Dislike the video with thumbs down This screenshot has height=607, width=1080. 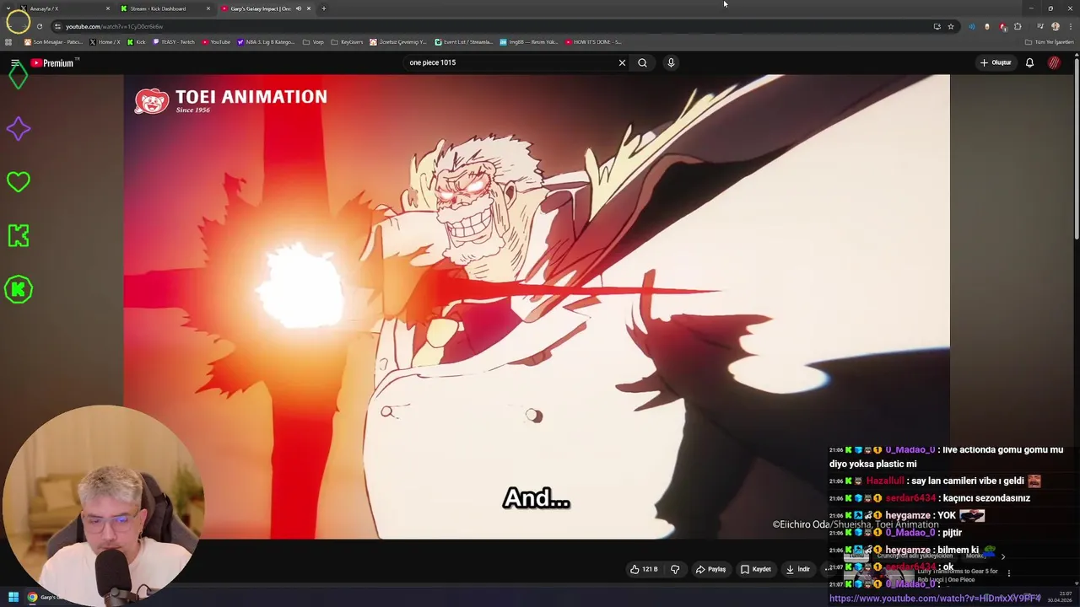pos(675,569)
